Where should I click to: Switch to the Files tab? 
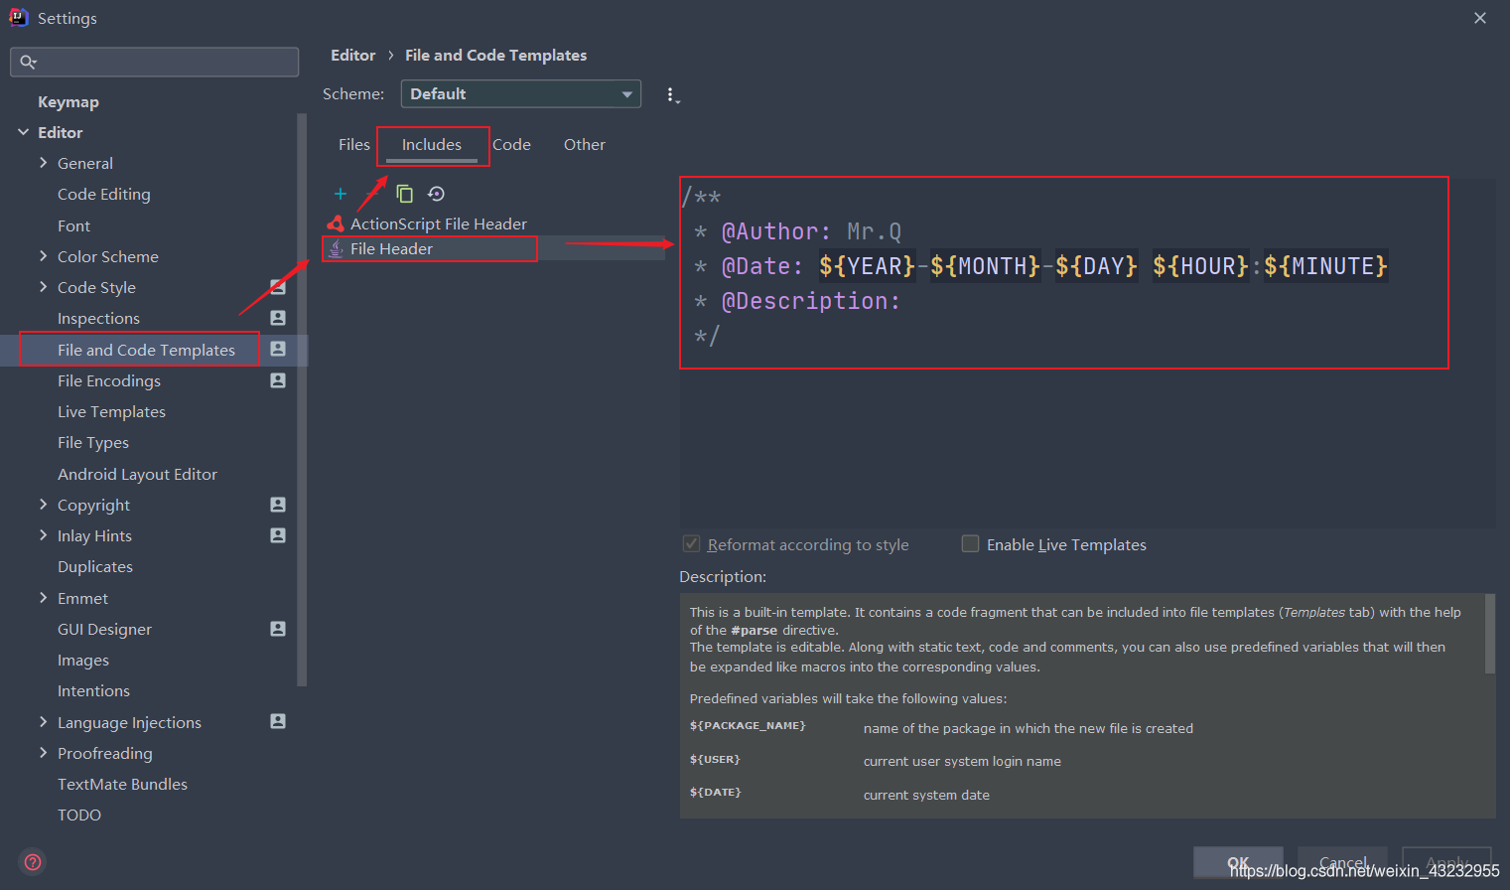point(353,145)
